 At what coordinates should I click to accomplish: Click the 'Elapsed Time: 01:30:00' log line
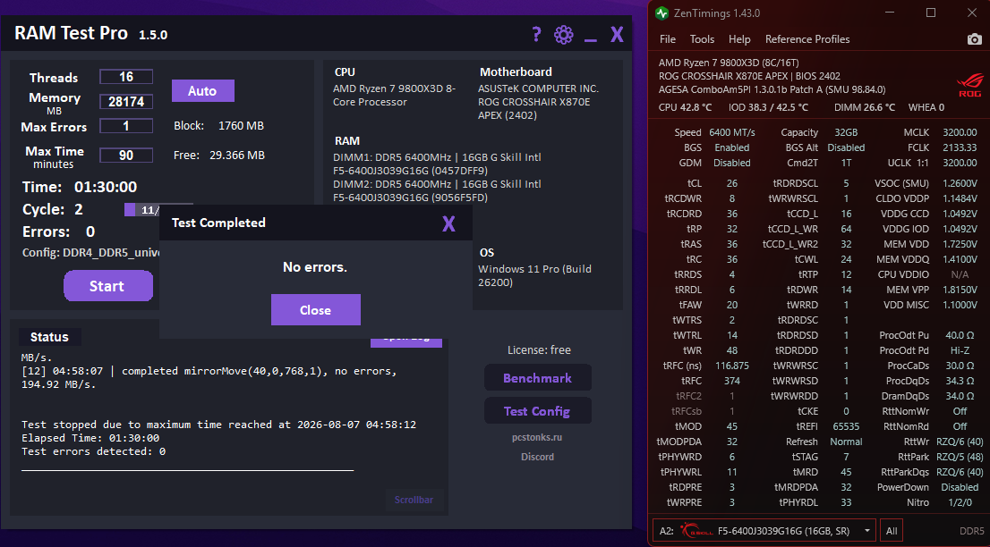click(x=90, y=438)
